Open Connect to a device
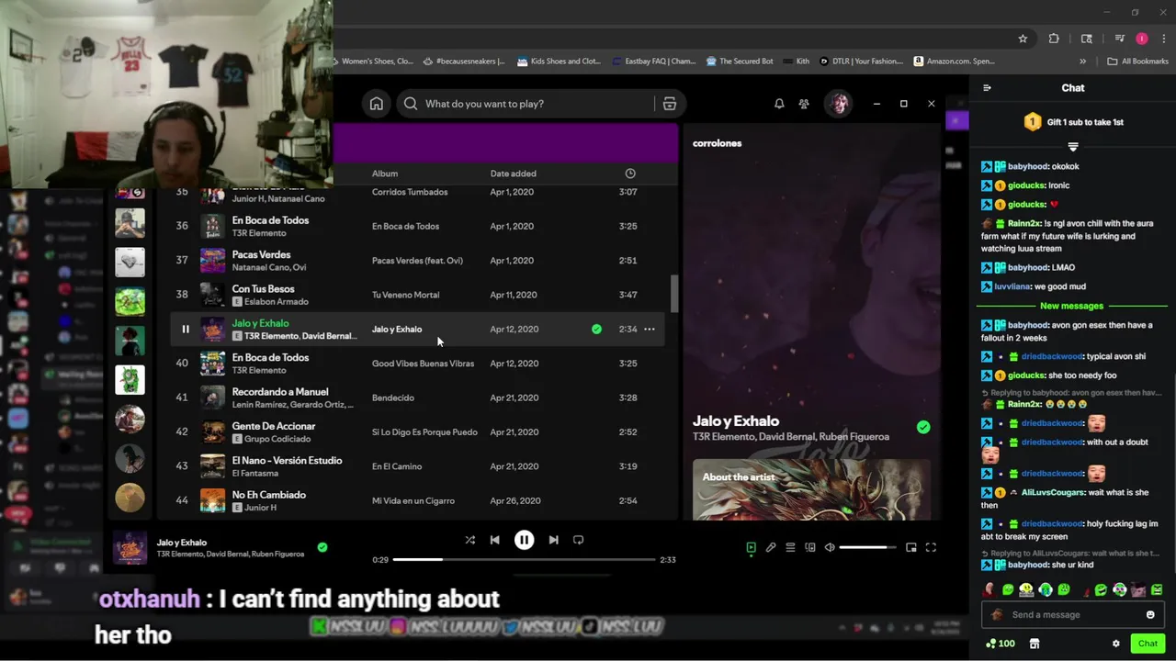Viewport: 1176px width, 661px height. click(x=810, y=547)
